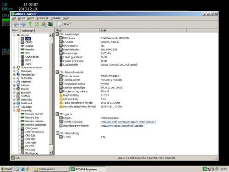Switch to the Menü tab
This screenshot has width=229, height=172.
click(x=15, y=30)
